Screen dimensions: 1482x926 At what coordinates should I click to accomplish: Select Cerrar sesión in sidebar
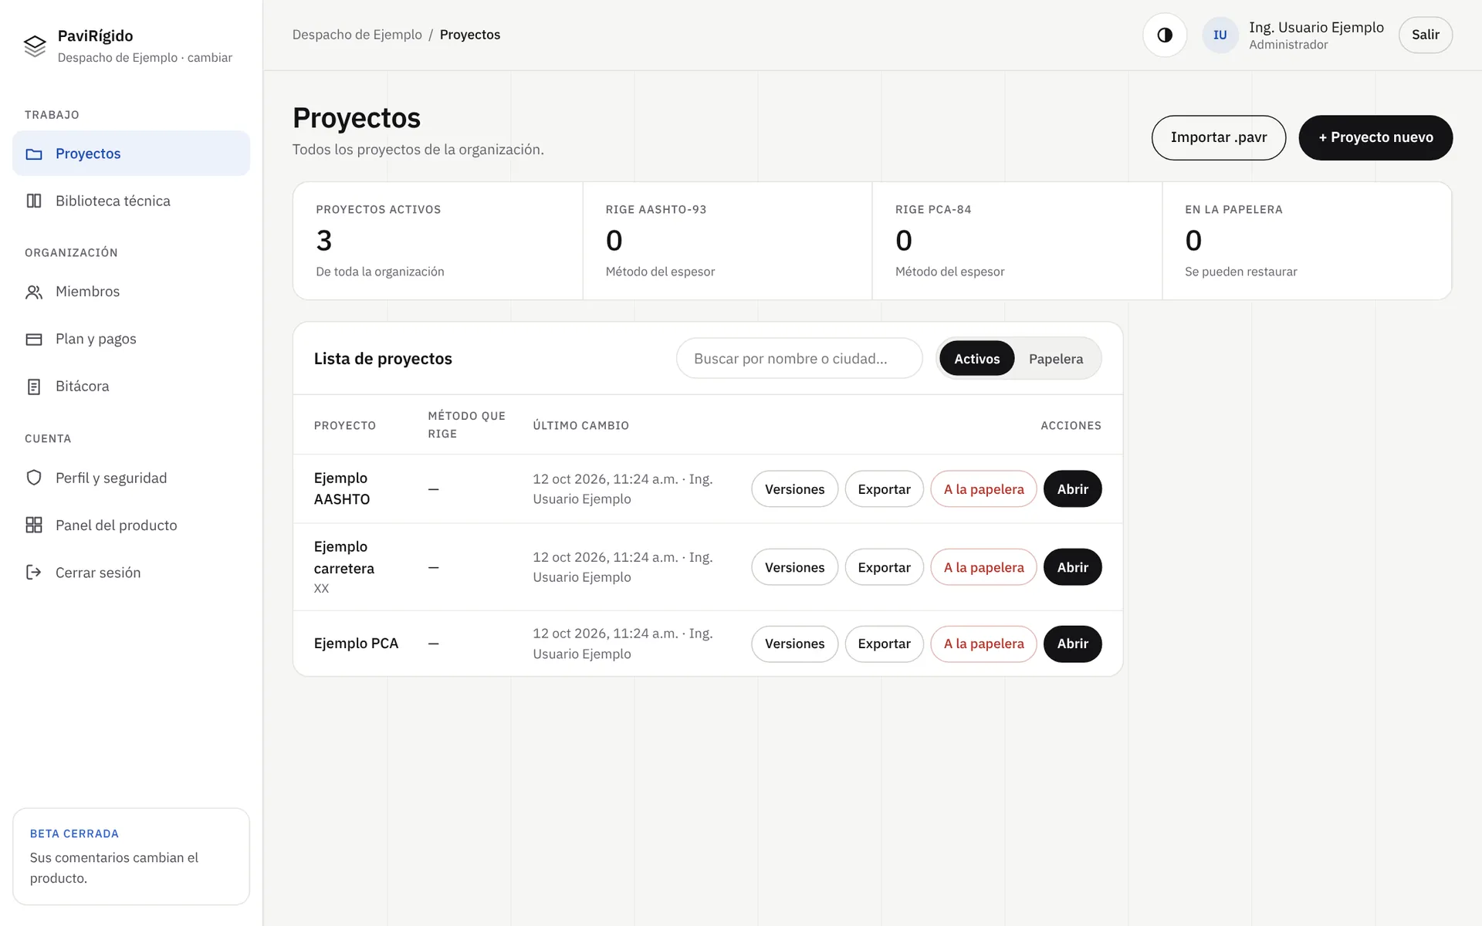[131, 573]
